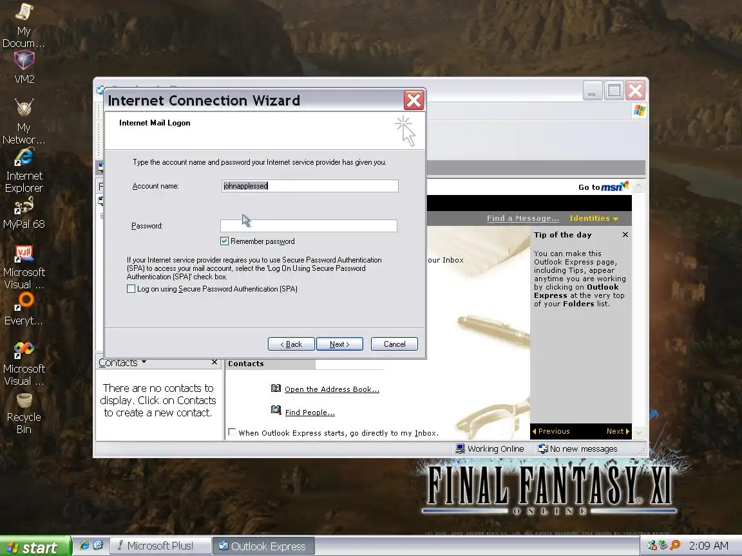The image size is (742, 556).
Task: Maximize the Outlook Express window
Action: tap(614, 90)
